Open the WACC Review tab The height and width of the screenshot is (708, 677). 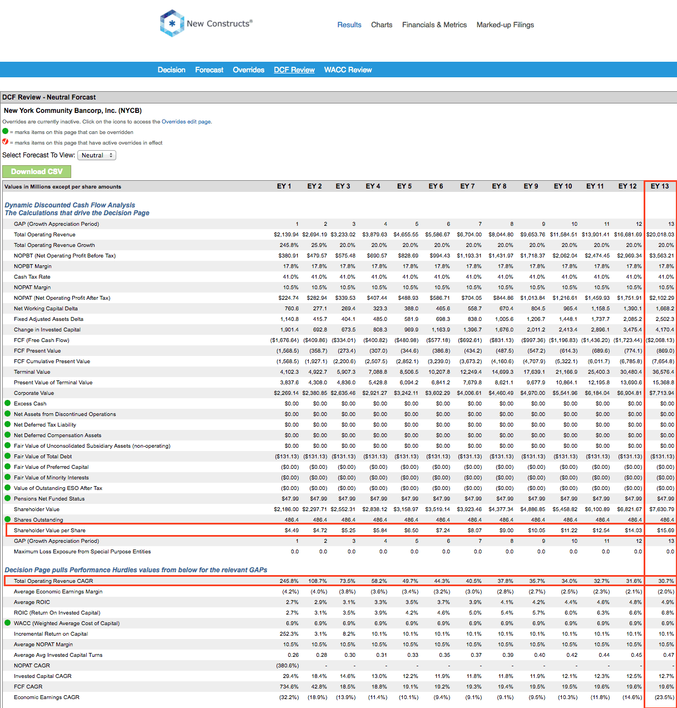coord(348,70)
